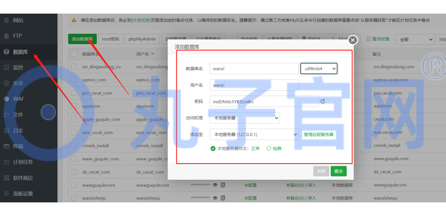Screen dimensions: 446x216
Task: Close the 添加数据库 dialog with X
Action: 353,40
